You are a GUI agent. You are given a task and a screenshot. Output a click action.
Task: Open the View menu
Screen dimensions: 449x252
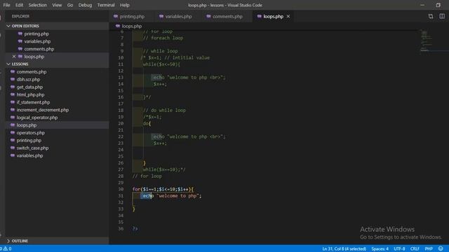(x=57, y=5)
